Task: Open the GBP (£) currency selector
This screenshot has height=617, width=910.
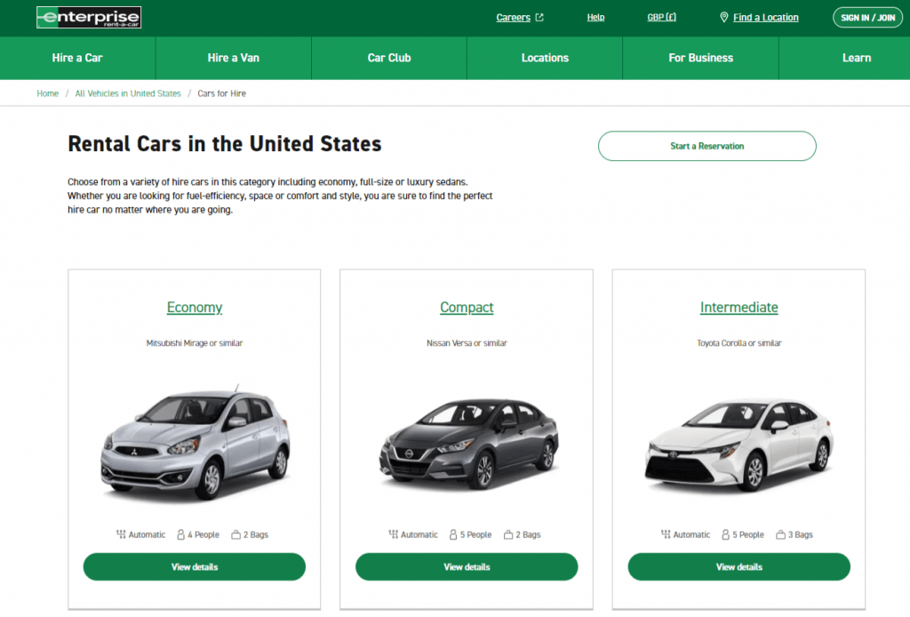Action: click(661, 17)
